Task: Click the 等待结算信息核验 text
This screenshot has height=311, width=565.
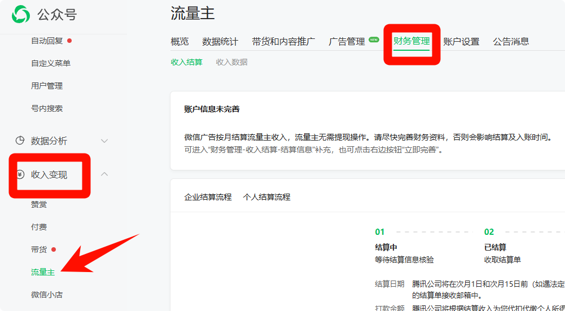Action: pyautogui.click(x=404, y=260)
